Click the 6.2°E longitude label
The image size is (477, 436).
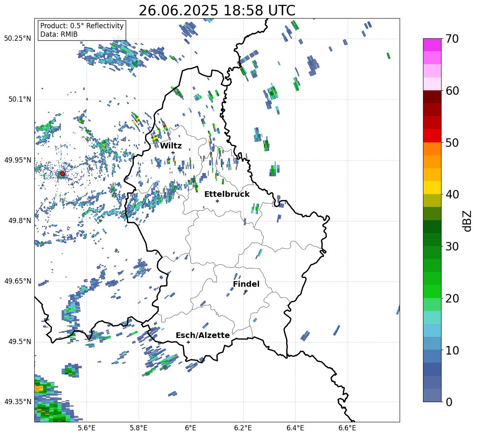[243, 428]
